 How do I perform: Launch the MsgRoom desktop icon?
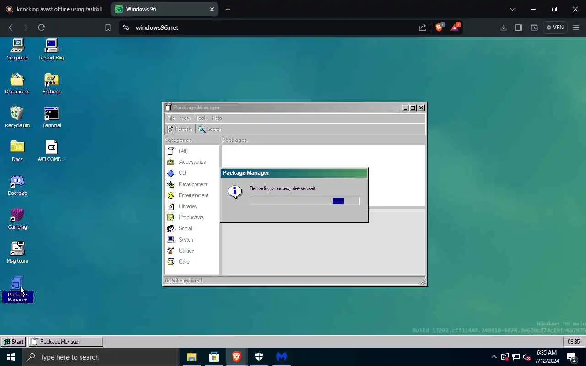[x=17, y=253]
